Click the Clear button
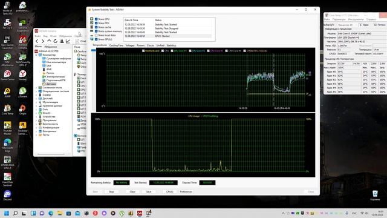 pyautogui.click(x=132, y=192)
